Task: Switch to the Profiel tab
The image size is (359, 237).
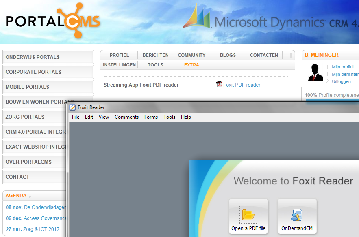Action: 119,55
